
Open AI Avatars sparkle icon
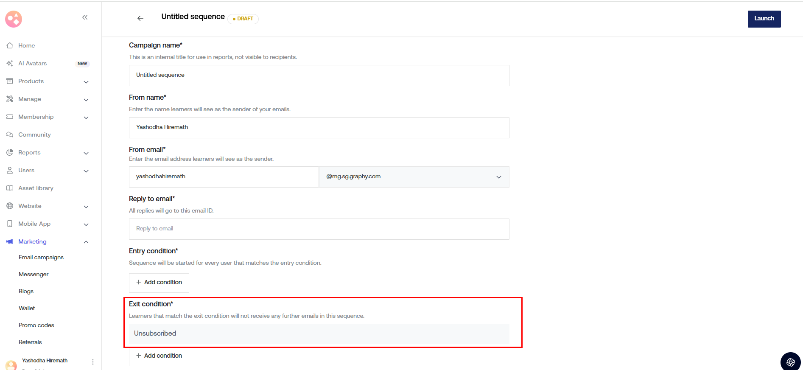click(10, 63)
